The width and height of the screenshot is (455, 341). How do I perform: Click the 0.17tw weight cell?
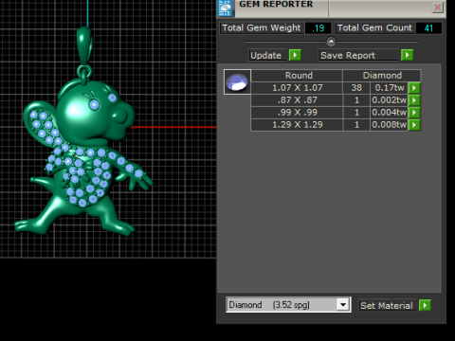[389, 88]
